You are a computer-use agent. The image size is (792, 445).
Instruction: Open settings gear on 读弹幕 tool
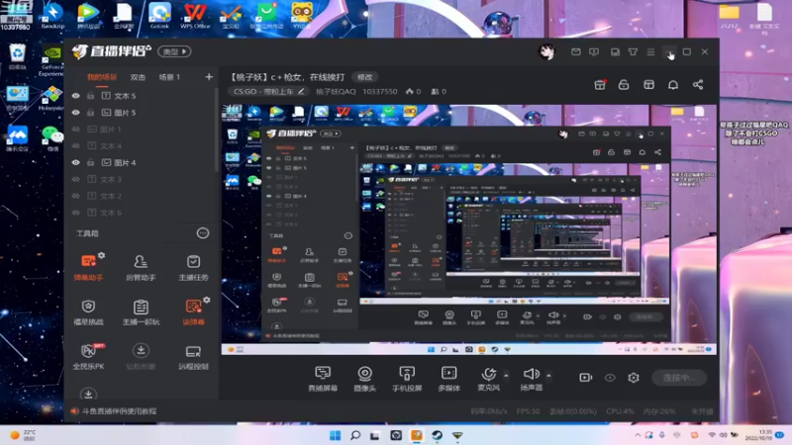pyautogui.click(x=207, y=300)
